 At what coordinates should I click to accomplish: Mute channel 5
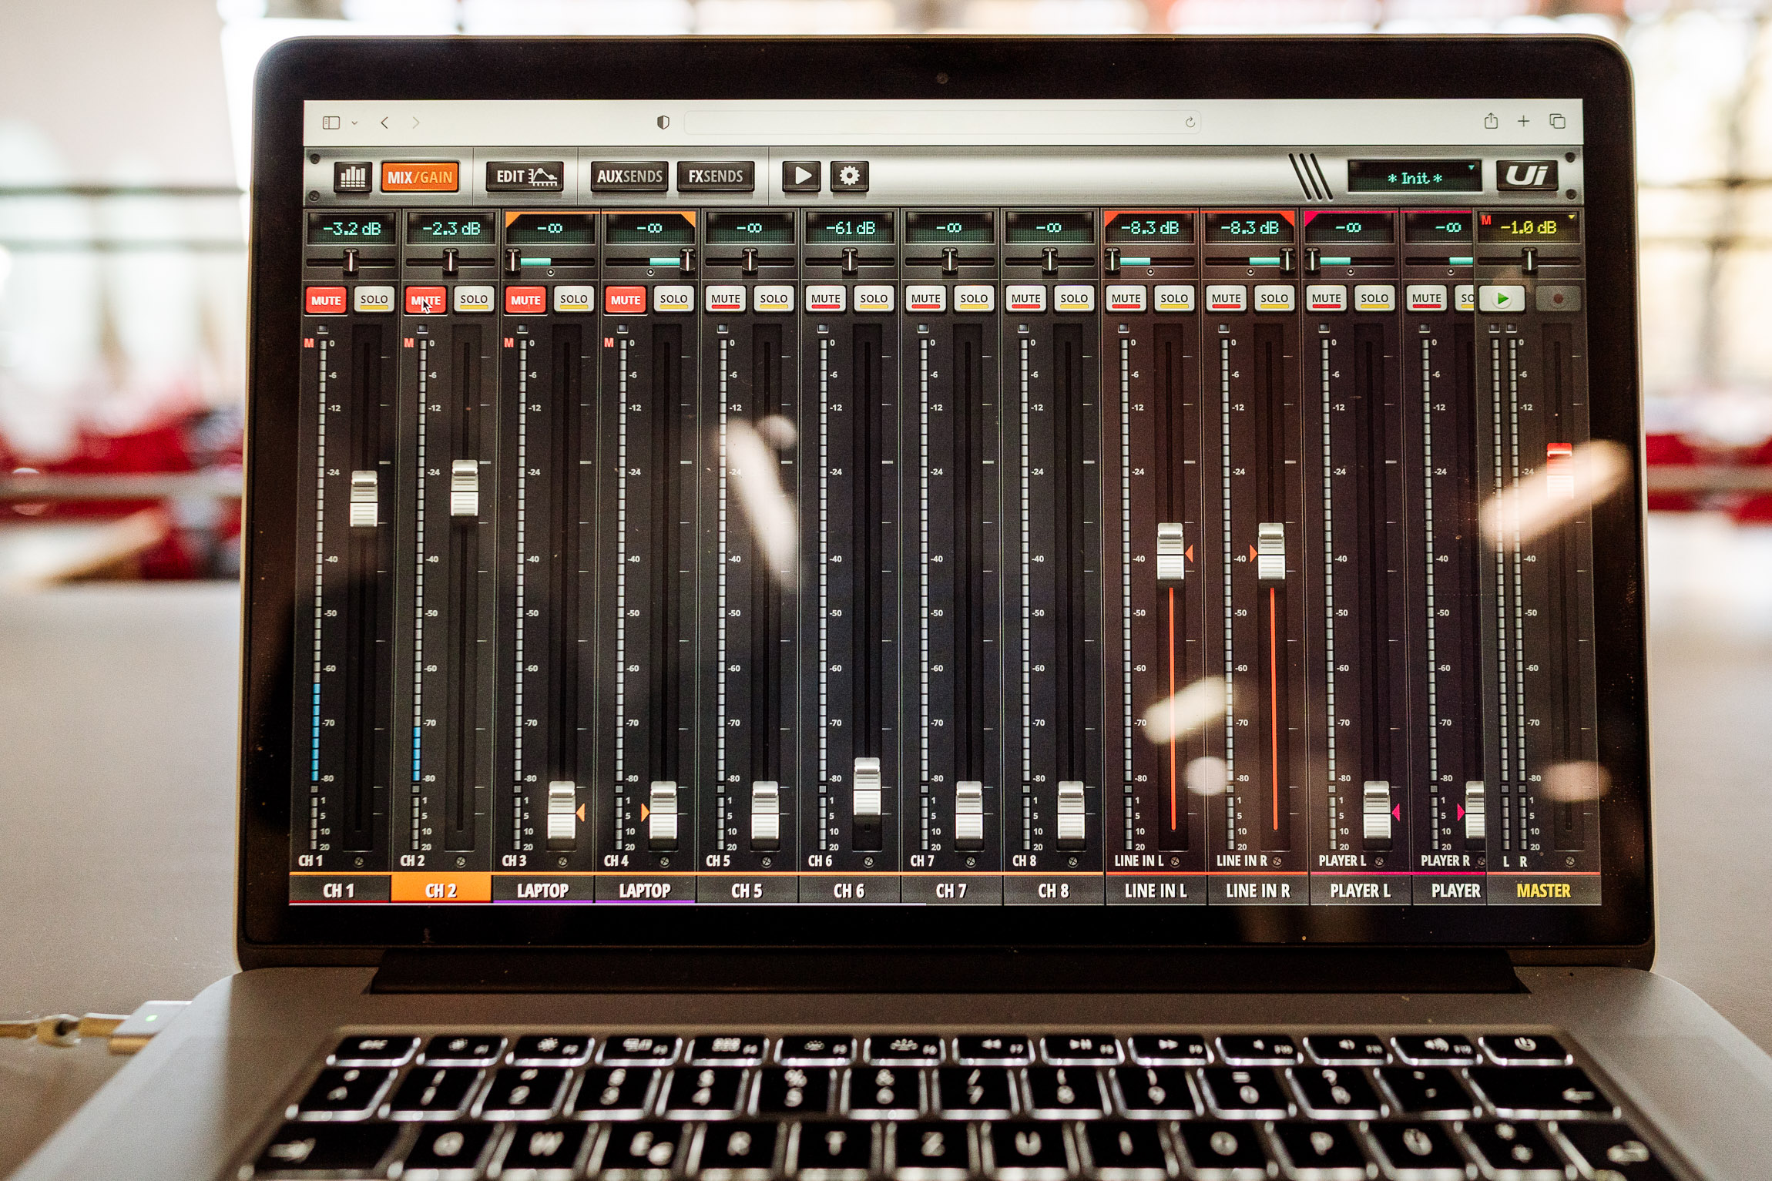tap(726, 299)
